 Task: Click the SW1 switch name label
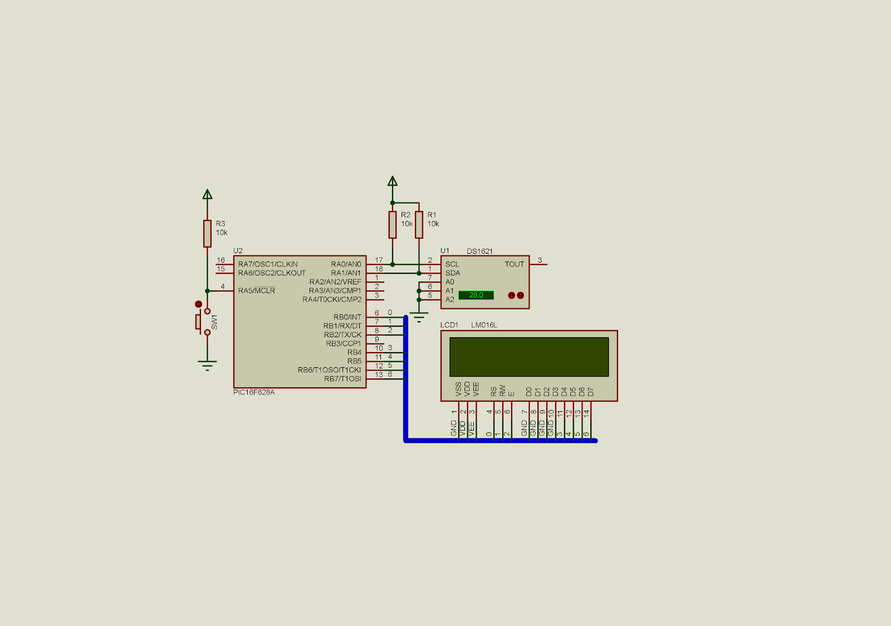click(214, 322)
